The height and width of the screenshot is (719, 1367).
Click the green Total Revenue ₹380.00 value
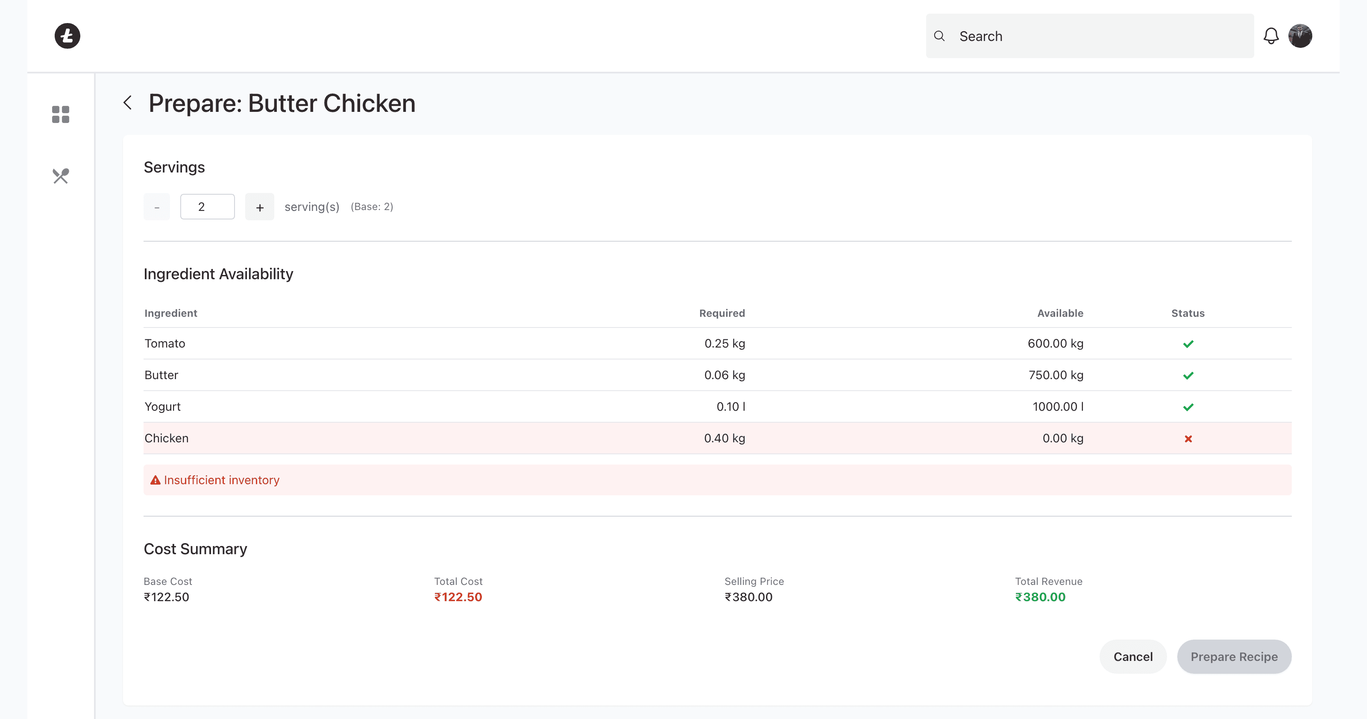point(1040,597)
